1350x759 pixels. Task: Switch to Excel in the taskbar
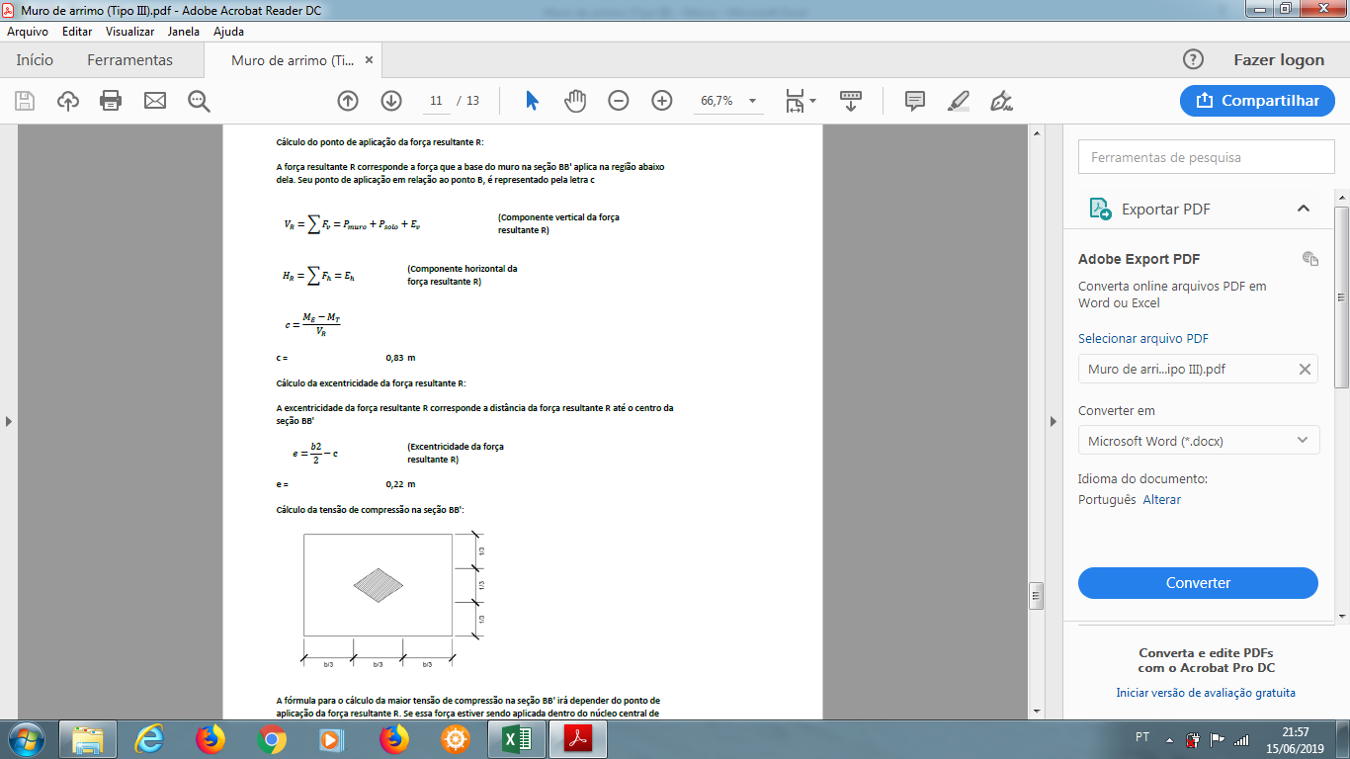[x=517, y=739]
